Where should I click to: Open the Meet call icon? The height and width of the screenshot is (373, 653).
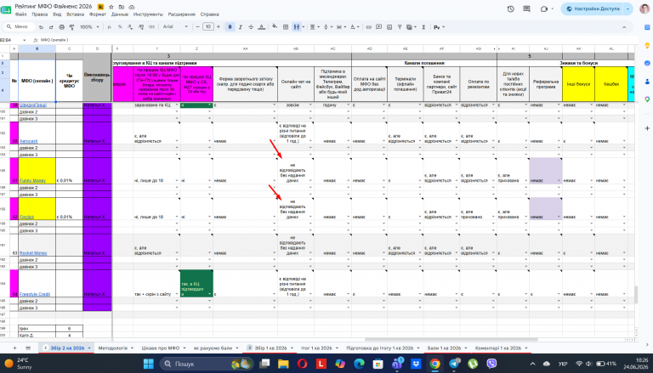(544, 8)
